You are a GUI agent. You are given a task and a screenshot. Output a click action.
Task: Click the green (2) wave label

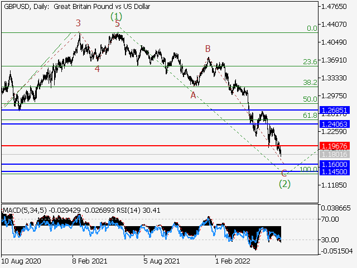284,183
